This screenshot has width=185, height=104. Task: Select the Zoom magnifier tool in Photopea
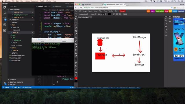76,75
